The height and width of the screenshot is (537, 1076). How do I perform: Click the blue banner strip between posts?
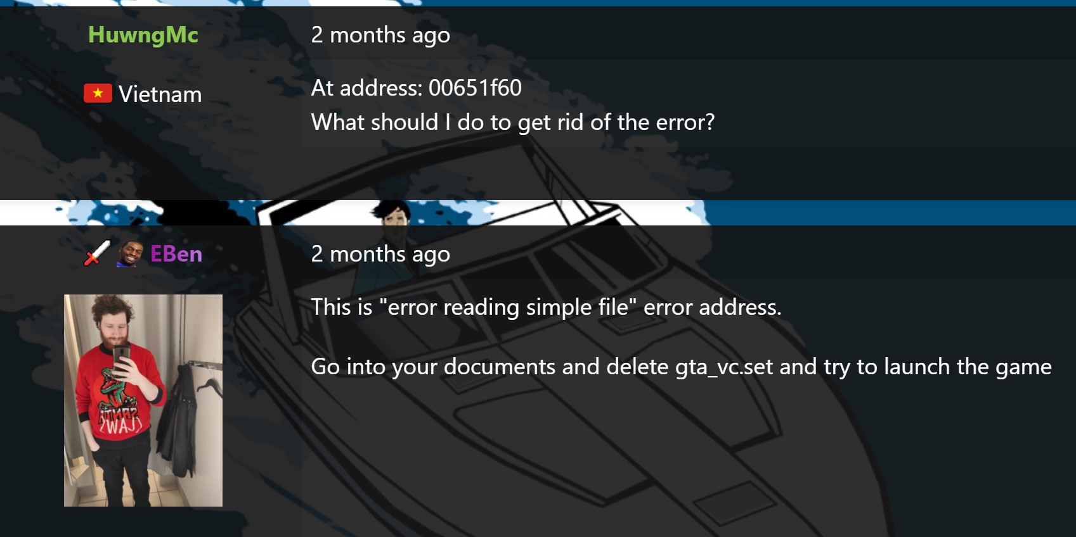click(888, 213)
